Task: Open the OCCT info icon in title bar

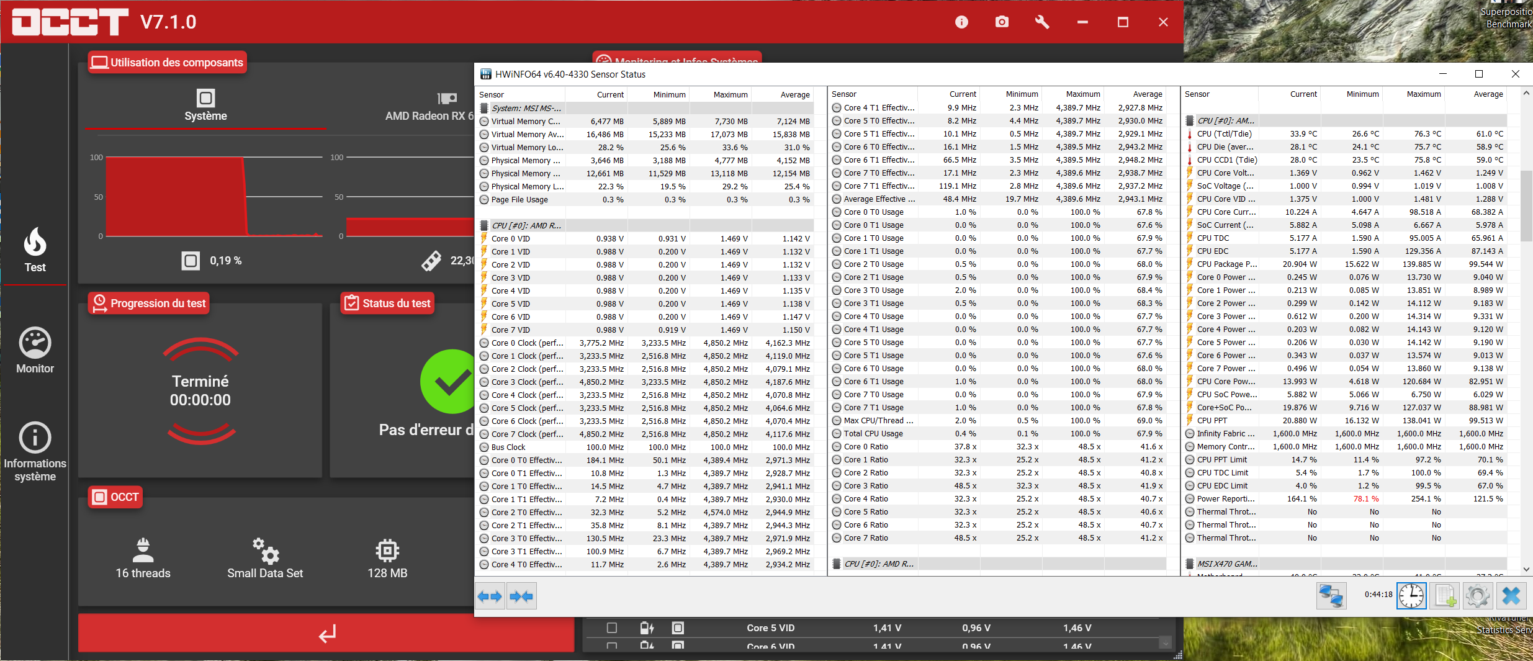Action: pos(961,22)
